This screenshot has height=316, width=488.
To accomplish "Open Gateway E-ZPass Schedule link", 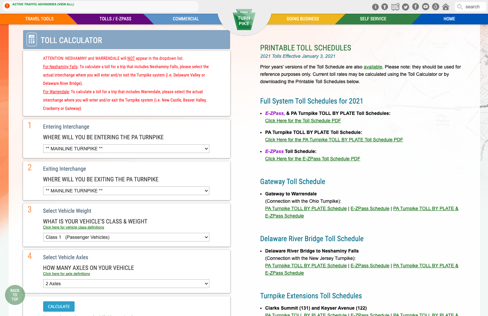I will pos(370,208).
